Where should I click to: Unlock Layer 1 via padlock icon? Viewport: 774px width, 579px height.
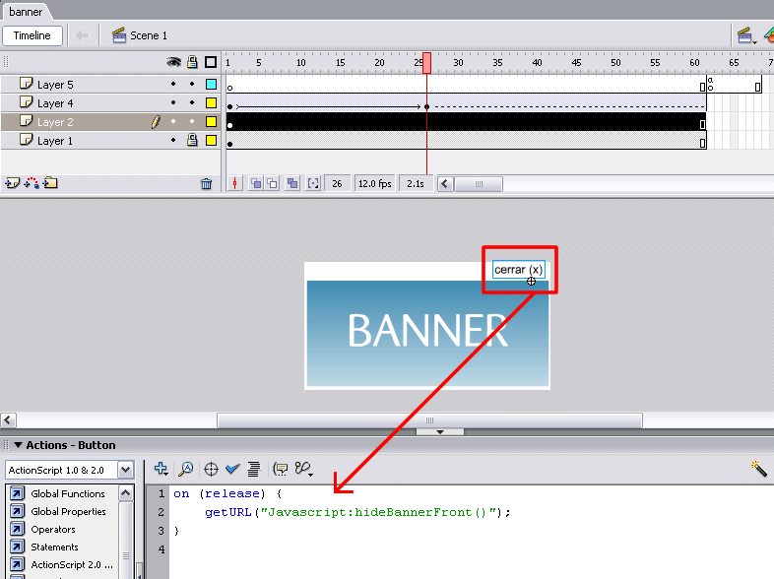pyautogui.click(x=192, y=141)
